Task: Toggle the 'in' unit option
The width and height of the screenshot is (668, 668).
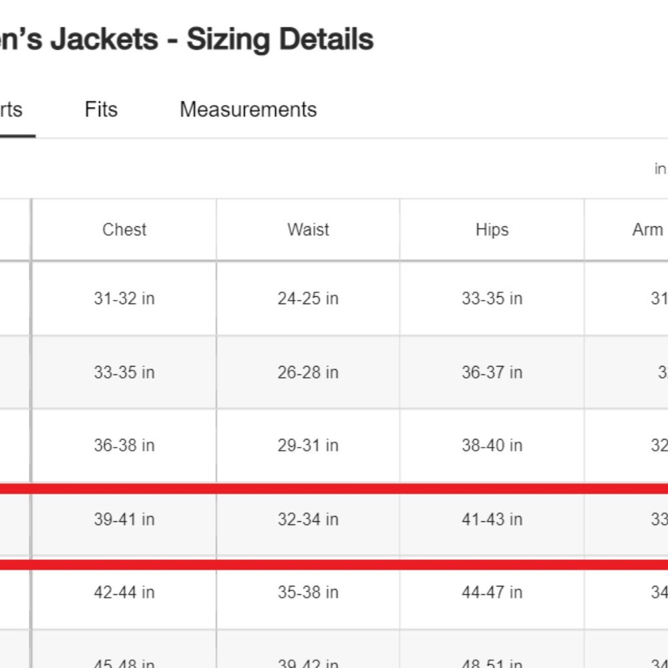Action: (660, 169)
